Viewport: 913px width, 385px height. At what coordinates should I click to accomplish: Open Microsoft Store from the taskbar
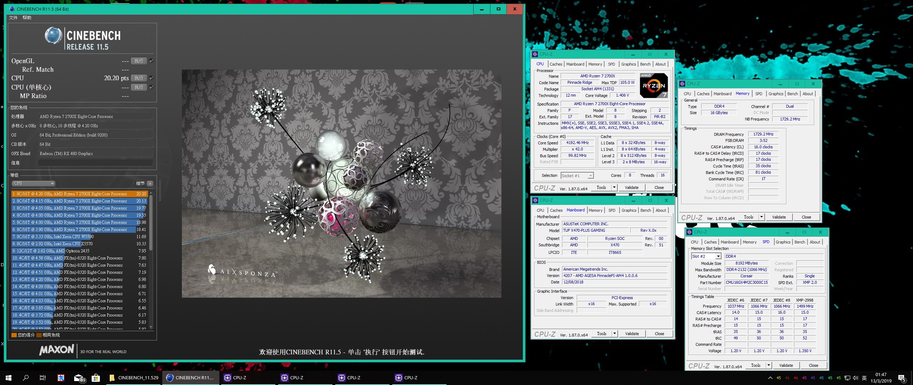[x=96, y=378]
